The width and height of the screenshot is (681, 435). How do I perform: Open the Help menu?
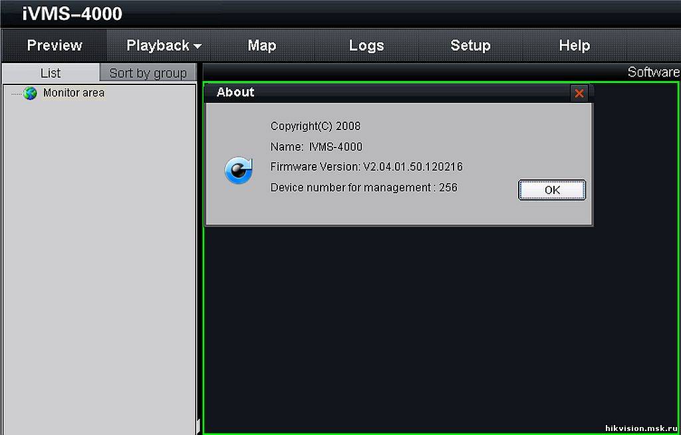(574, 46)
